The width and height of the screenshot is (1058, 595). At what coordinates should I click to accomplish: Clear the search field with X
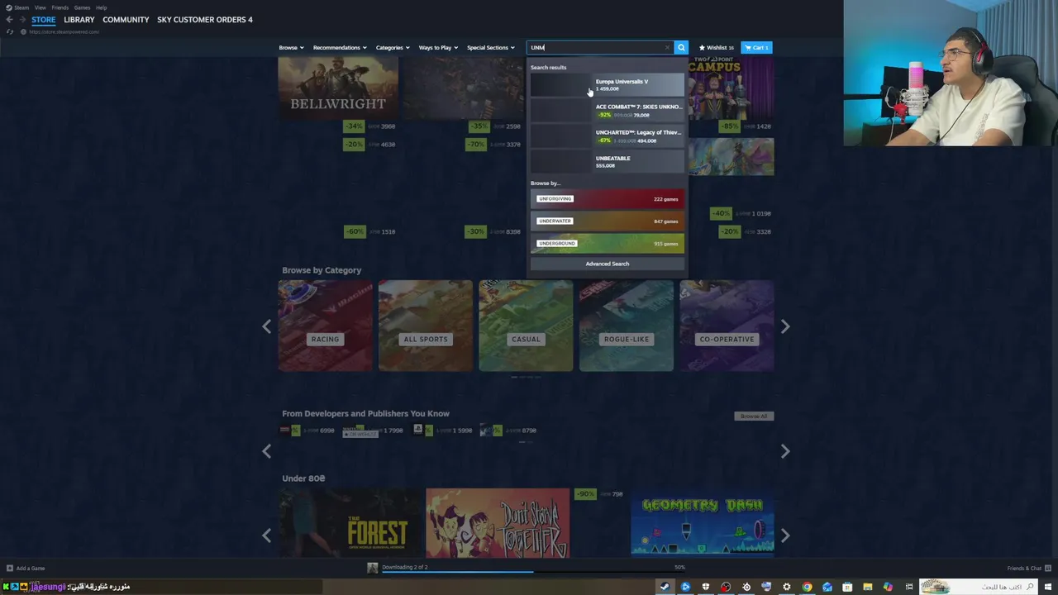coord(667,47)
